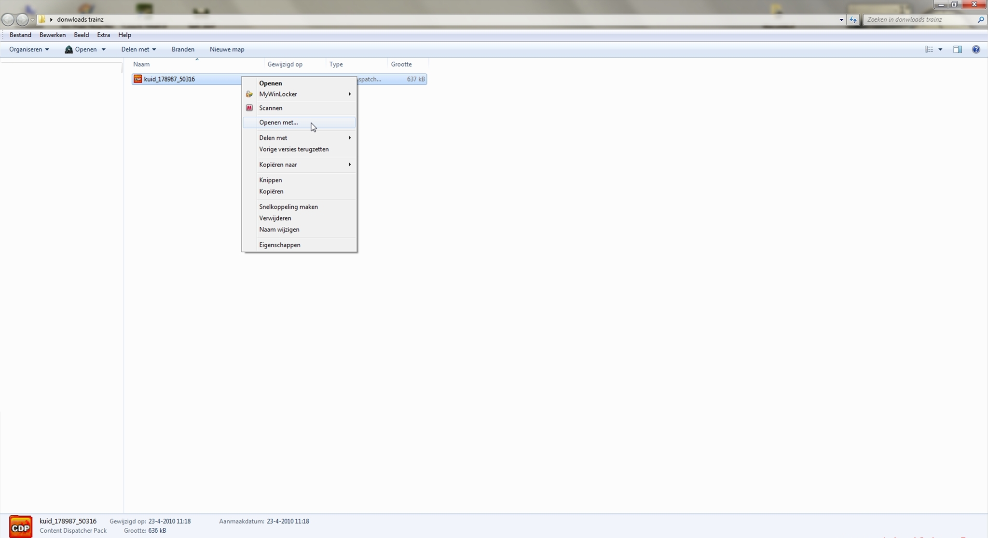Choose Knippen in the context menu
This screenshot has height=538, width=988.
pyautogui.click(x=299, y=180)
